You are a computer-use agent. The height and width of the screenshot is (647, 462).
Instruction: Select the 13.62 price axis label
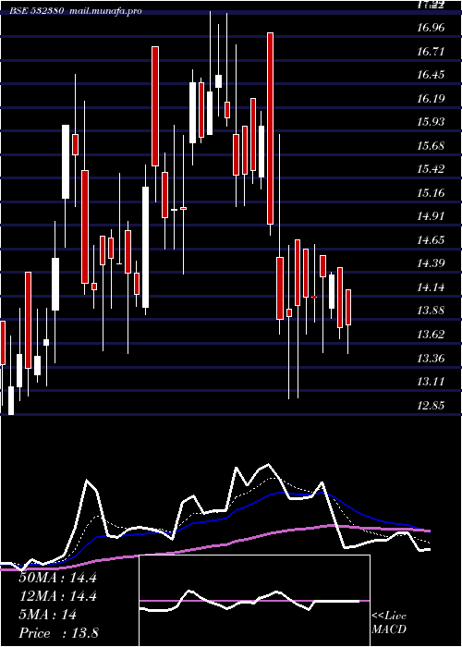pos(431,335)
